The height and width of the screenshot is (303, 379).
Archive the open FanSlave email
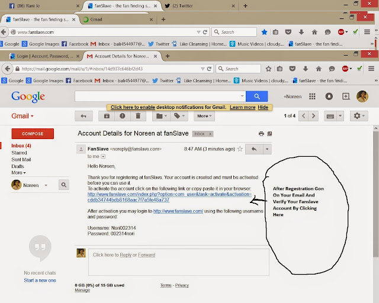tap(107, 116)
